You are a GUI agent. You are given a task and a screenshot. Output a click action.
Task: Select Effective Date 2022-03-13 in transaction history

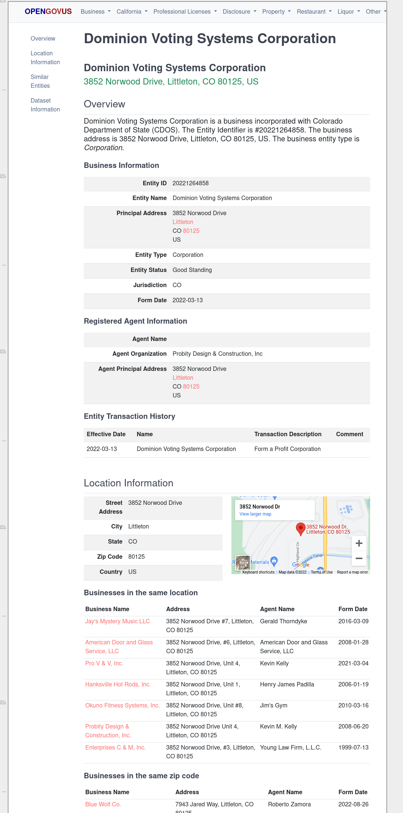(102, 449)
